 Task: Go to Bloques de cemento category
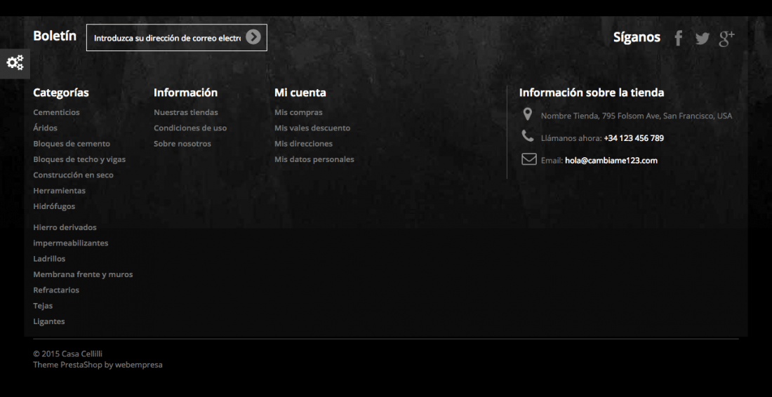click(x=72, y=144)
